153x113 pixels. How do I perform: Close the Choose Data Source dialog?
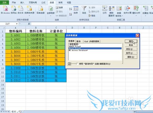[137, 35]
